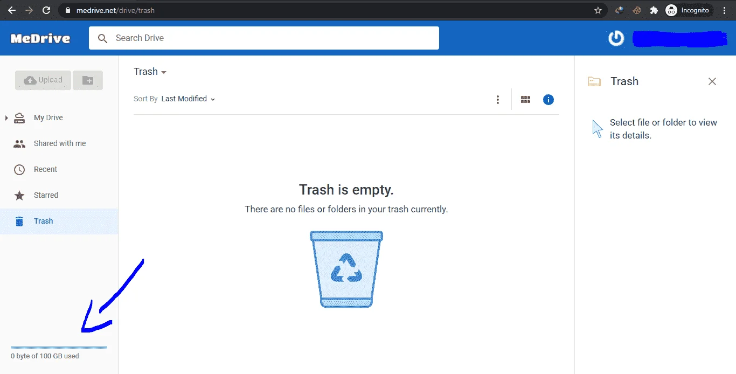Select Trash in the sidebar
736x374 pixels.
coord(59,221)
